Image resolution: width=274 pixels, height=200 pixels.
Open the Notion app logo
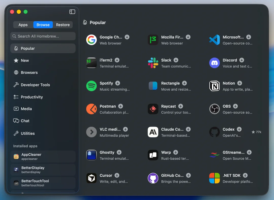[x=214, y=86]
